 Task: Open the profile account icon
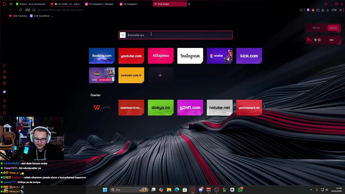click(323, 10)
